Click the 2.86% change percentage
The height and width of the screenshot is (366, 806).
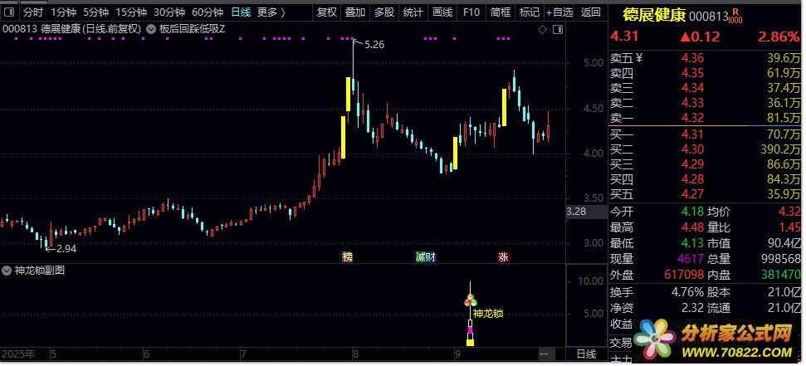[779, 37]
